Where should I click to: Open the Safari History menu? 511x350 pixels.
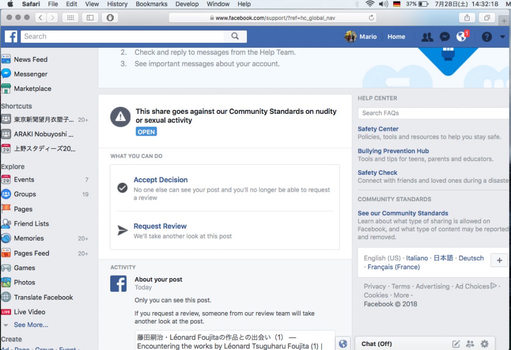tap(117, 4)
